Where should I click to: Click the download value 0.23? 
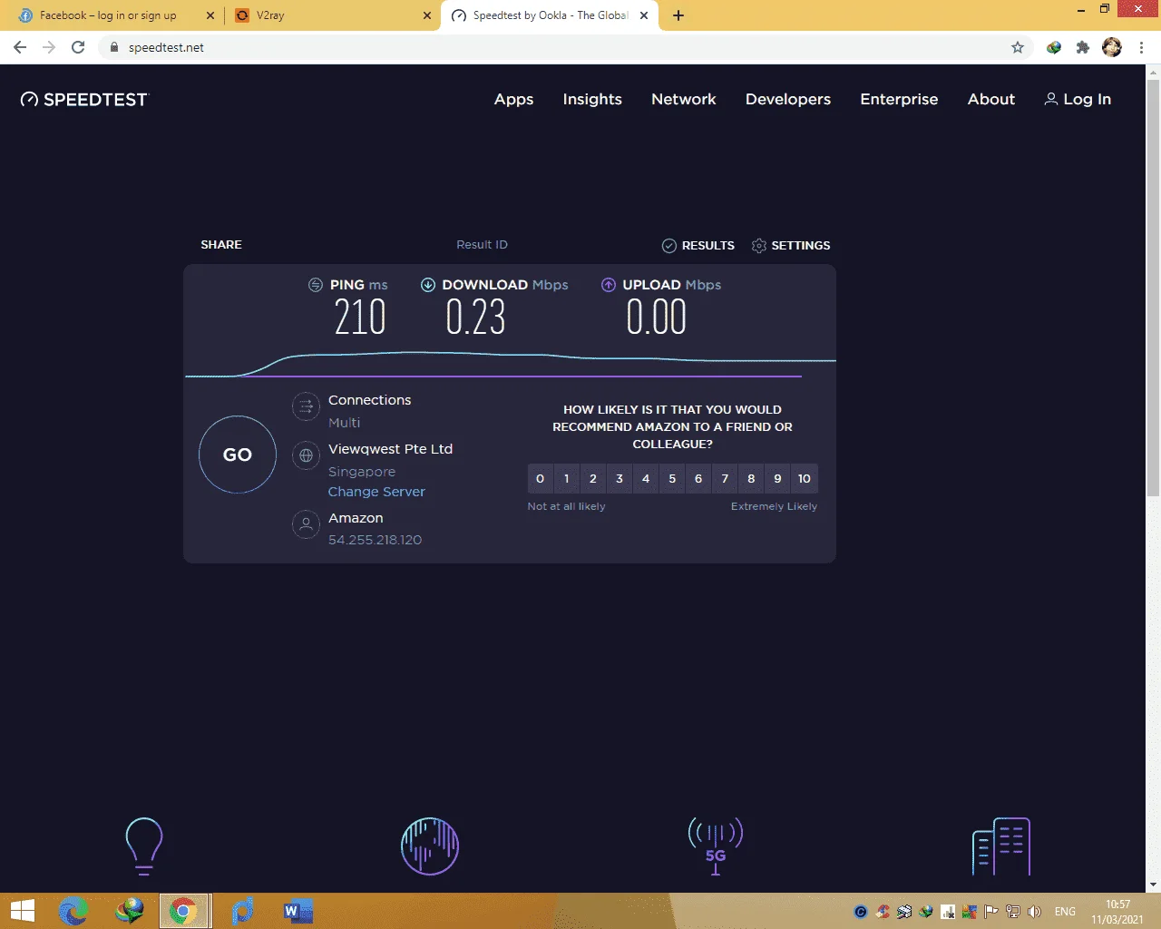point(475,318)
